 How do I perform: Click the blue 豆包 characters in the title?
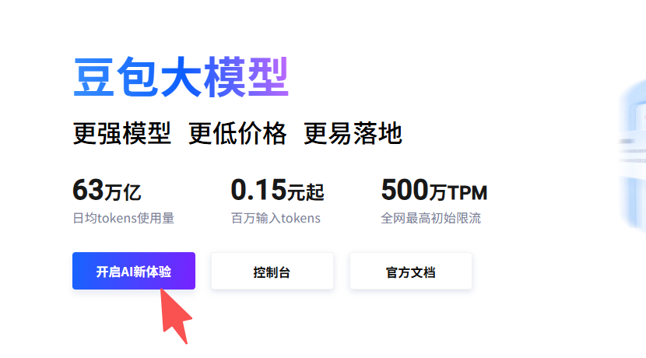pos(115,78)
